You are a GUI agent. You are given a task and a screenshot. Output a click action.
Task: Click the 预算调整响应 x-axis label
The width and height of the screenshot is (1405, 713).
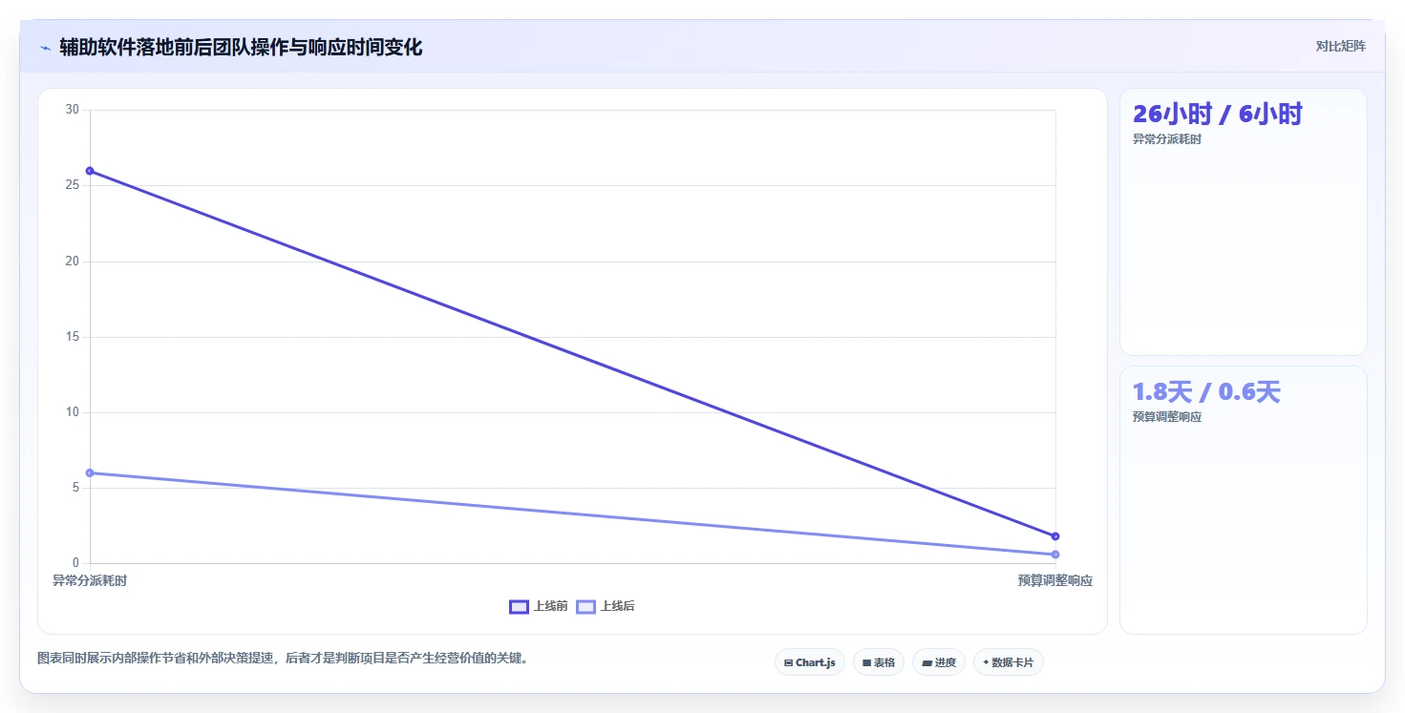(x=1055, y=580)
